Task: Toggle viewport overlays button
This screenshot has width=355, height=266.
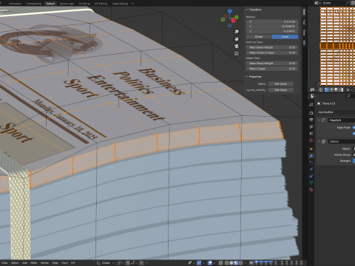Action: (210, 263)
